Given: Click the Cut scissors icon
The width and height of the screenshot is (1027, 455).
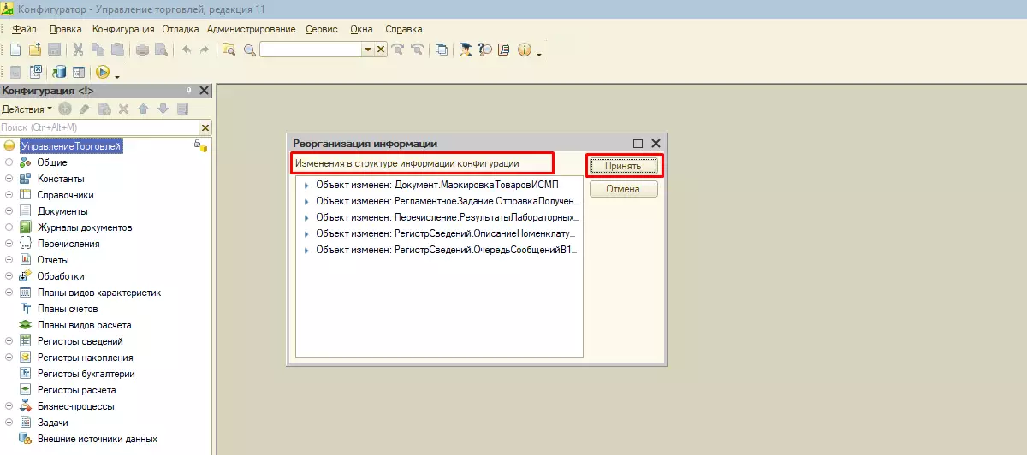Looking at the screenshot, I should [79, 50].
